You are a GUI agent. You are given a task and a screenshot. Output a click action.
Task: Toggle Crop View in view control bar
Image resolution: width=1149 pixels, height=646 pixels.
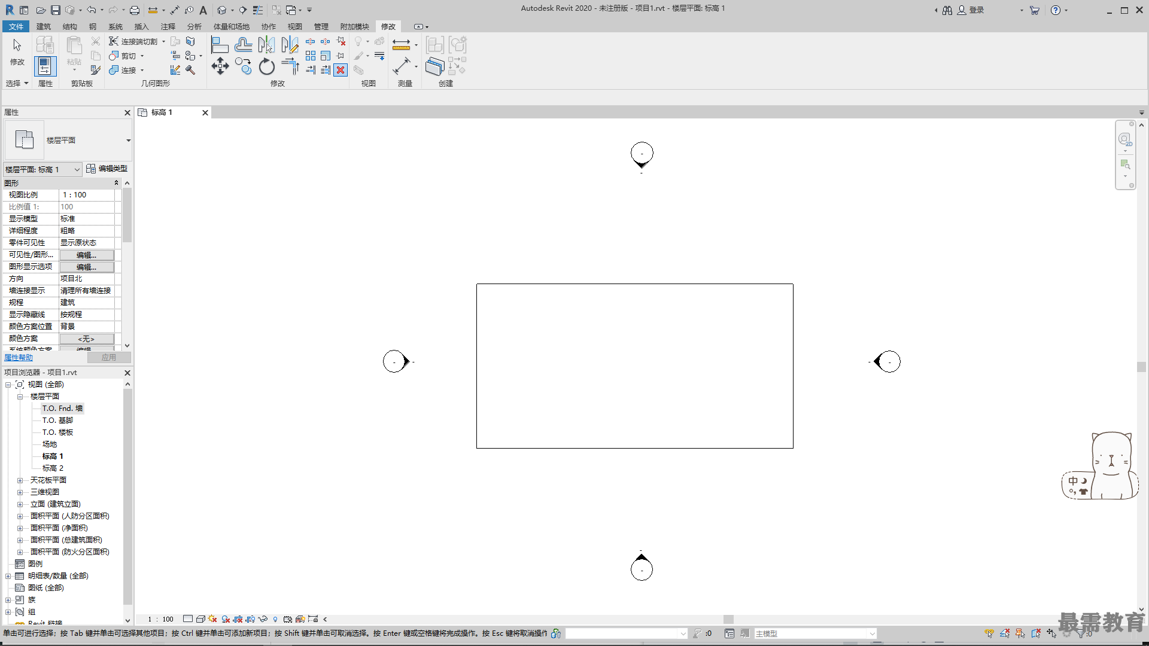[x=238, y=619]
